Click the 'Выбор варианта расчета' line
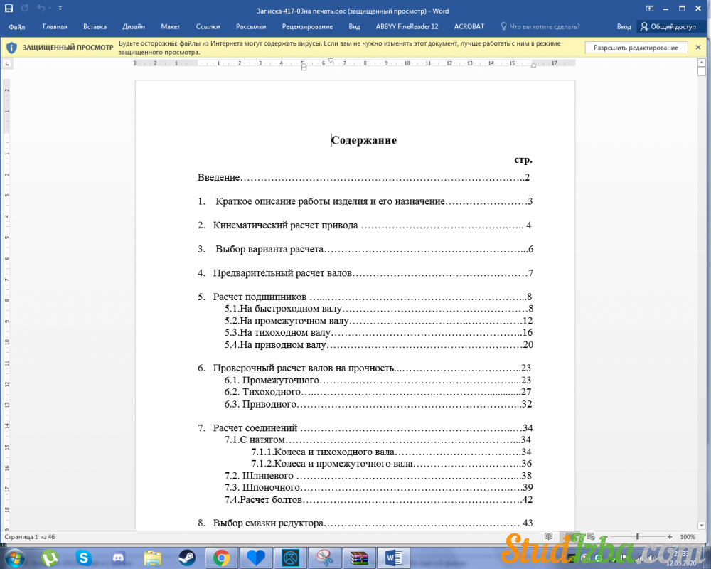711x569 pixels. pos(365,249)
